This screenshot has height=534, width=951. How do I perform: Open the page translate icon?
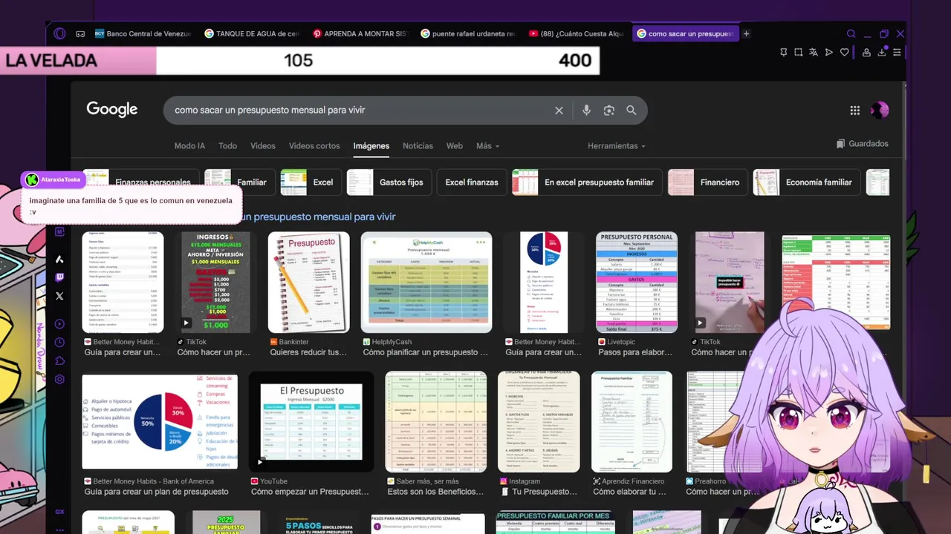click(x=814, y=52)
